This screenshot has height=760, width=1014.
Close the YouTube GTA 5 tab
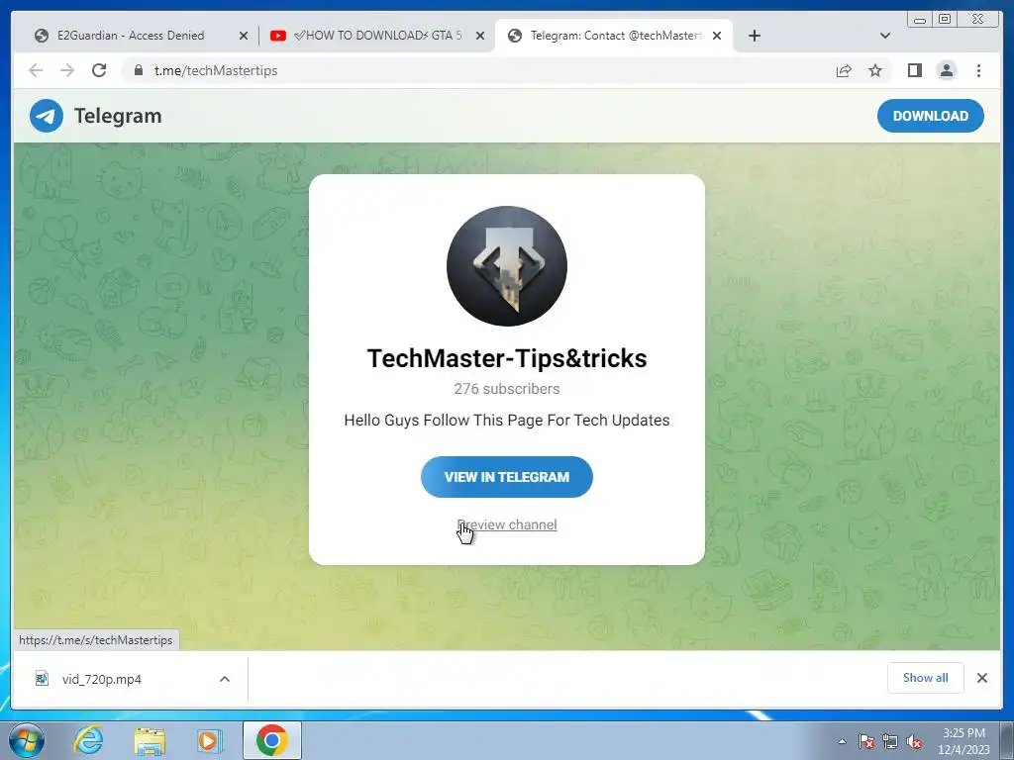click(x=480, y=36)
